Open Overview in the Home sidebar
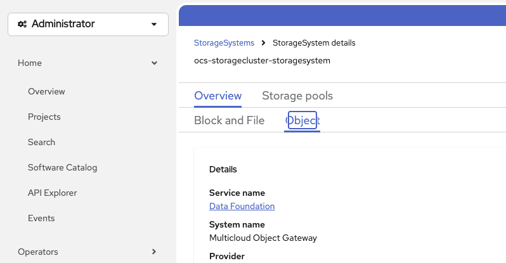 coord(46,91)
